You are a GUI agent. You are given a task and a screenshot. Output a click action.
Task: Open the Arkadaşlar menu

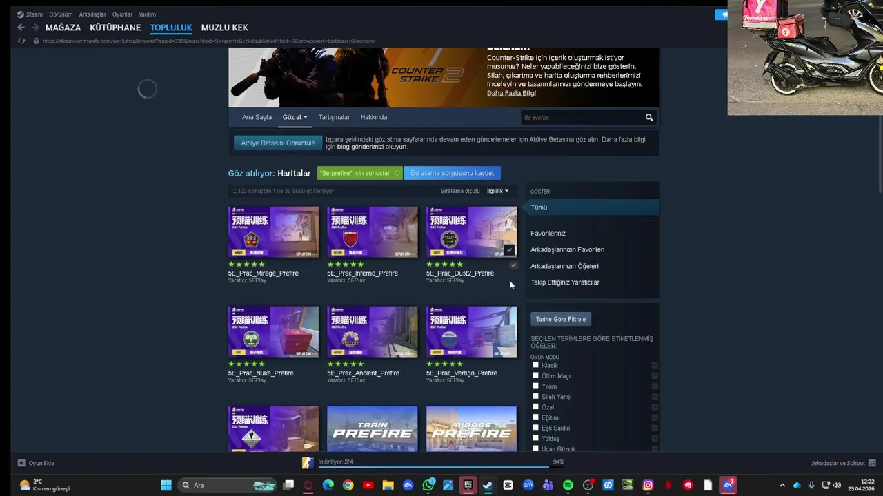click(92, 14)
